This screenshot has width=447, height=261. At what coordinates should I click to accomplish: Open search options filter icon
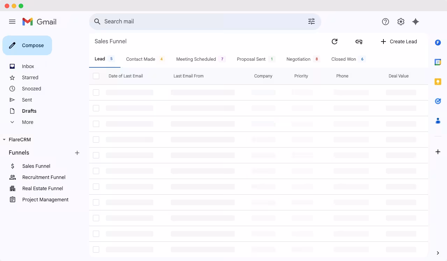coord(312,21)
